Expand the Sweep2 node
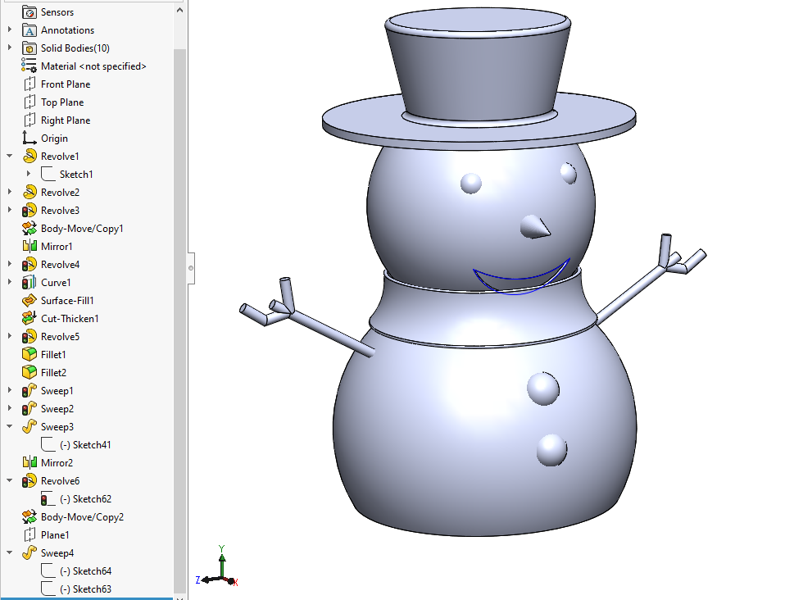The width and height of the screenshot is (785, 600). click(10, 408)
